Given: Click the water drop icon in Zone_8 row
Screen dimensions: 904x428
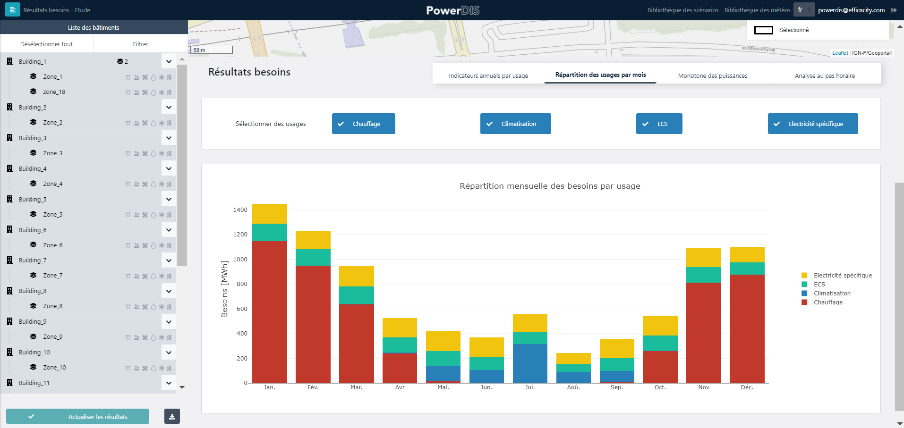Looking at the screenshot, I should pyautogui.click(x=153, y=307).
